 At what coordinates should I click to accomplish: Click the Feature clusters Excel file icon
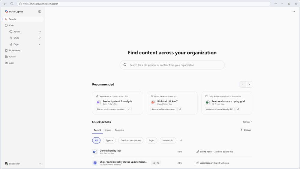tap(208, 102)
